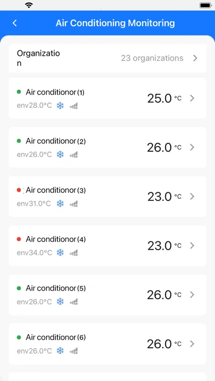This screenshot has width=215, height=381.
Task: Tap the back arrow in the header
Action: coord(15,23)
